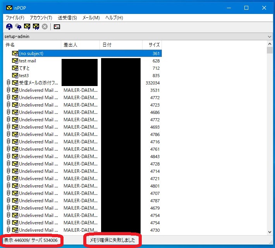Click the check all accounts toolbar icon
Image resolution: width=275 pixels, height=248 pixels.
pyautogui.click(x=18, y=27)
